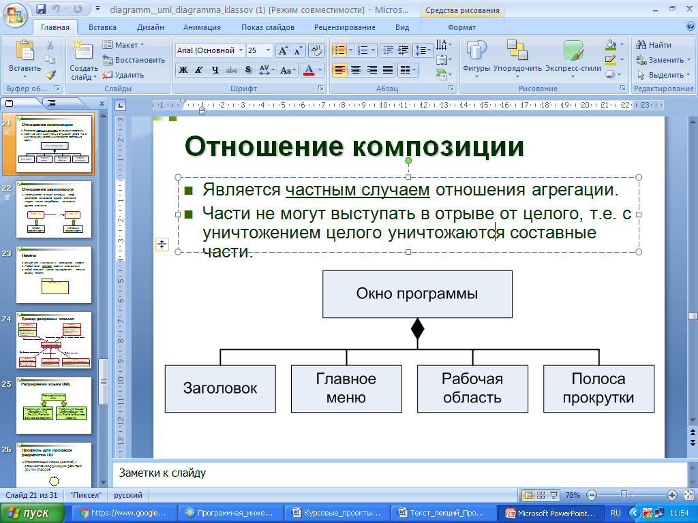The height and width of the screenshot is (523, 698).
Task: Select slide 23 thumbnail in panel
Action: (54, 274)
